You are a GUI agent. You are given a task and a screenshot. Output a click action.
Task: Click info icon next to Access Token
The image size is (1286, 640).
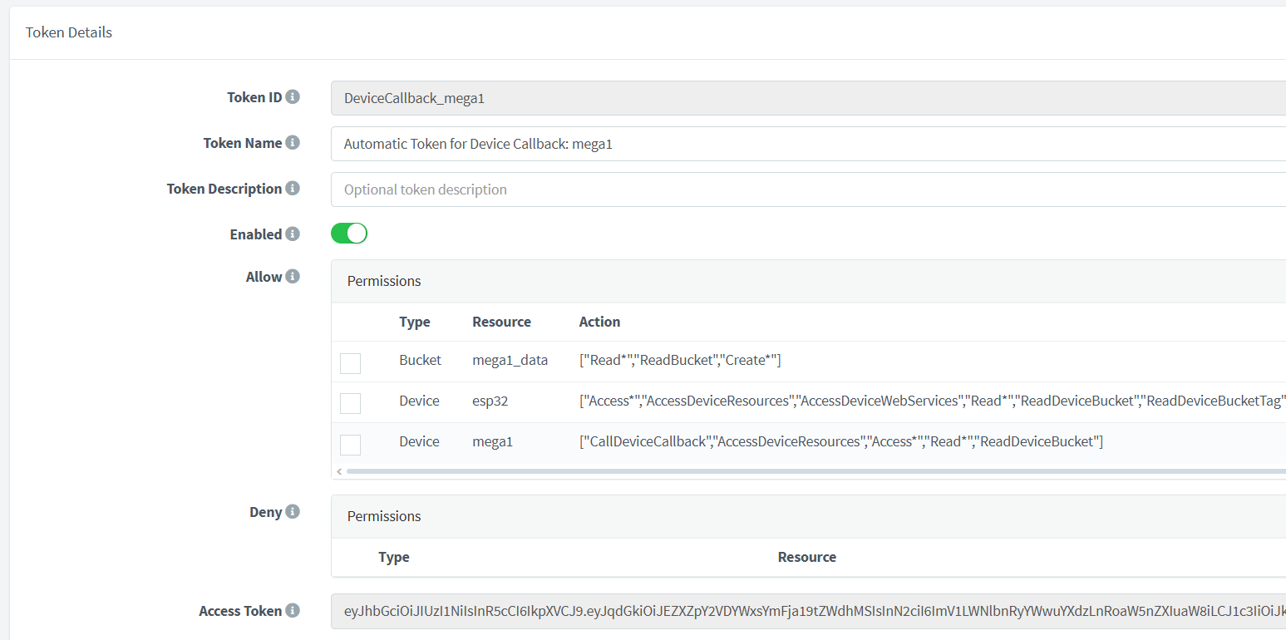(293, 611)
